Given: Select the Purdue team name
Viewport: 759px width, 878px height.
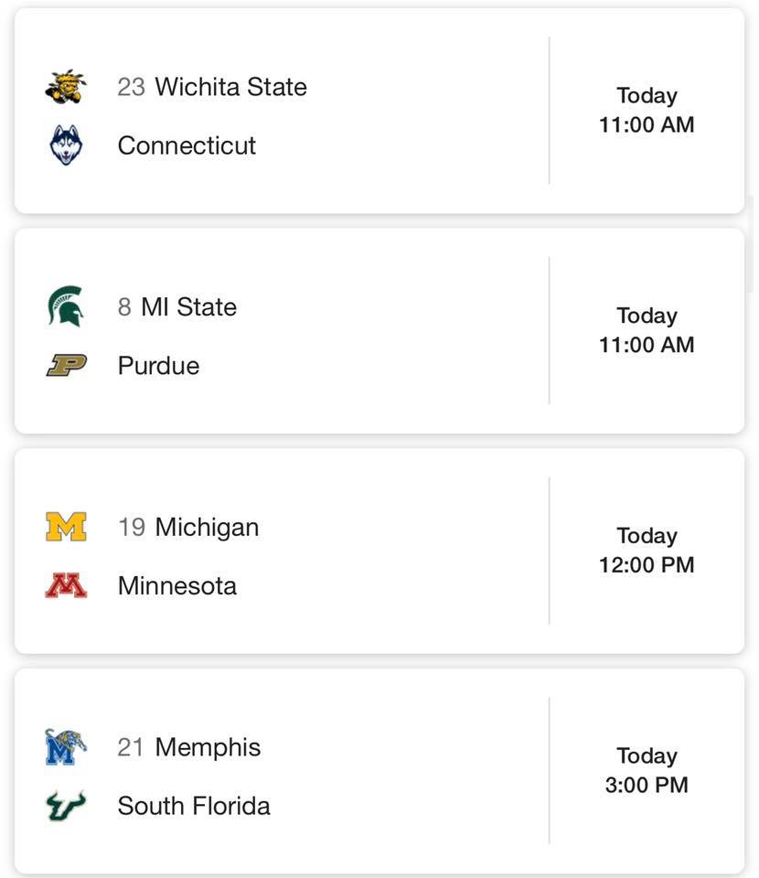Looking at the screenshot, I should (158, 366).
